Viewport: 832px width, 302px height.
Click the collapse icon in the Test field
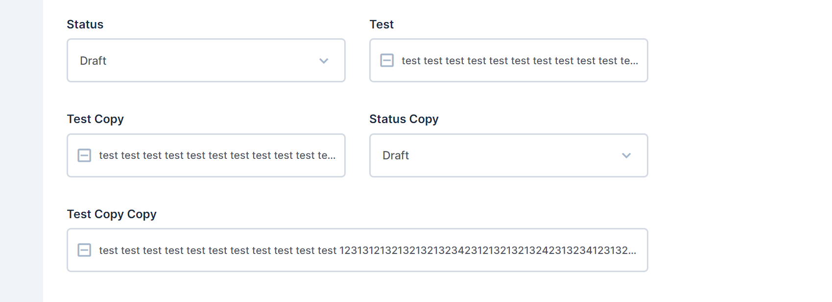pos(386,60)
